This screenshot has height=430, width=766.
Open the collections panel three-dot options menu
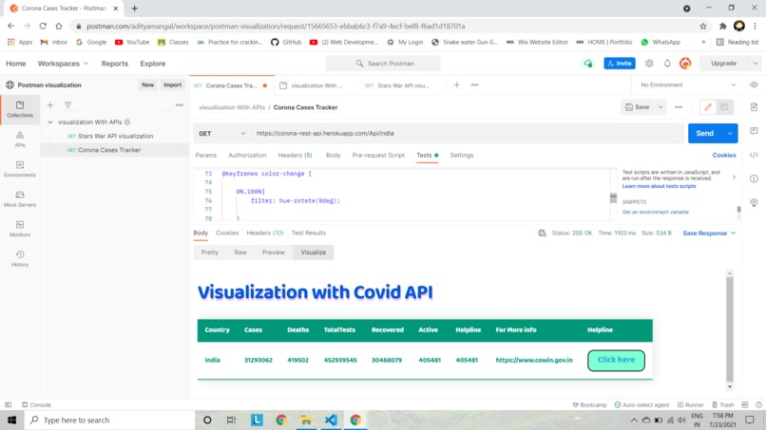[180, 105]
